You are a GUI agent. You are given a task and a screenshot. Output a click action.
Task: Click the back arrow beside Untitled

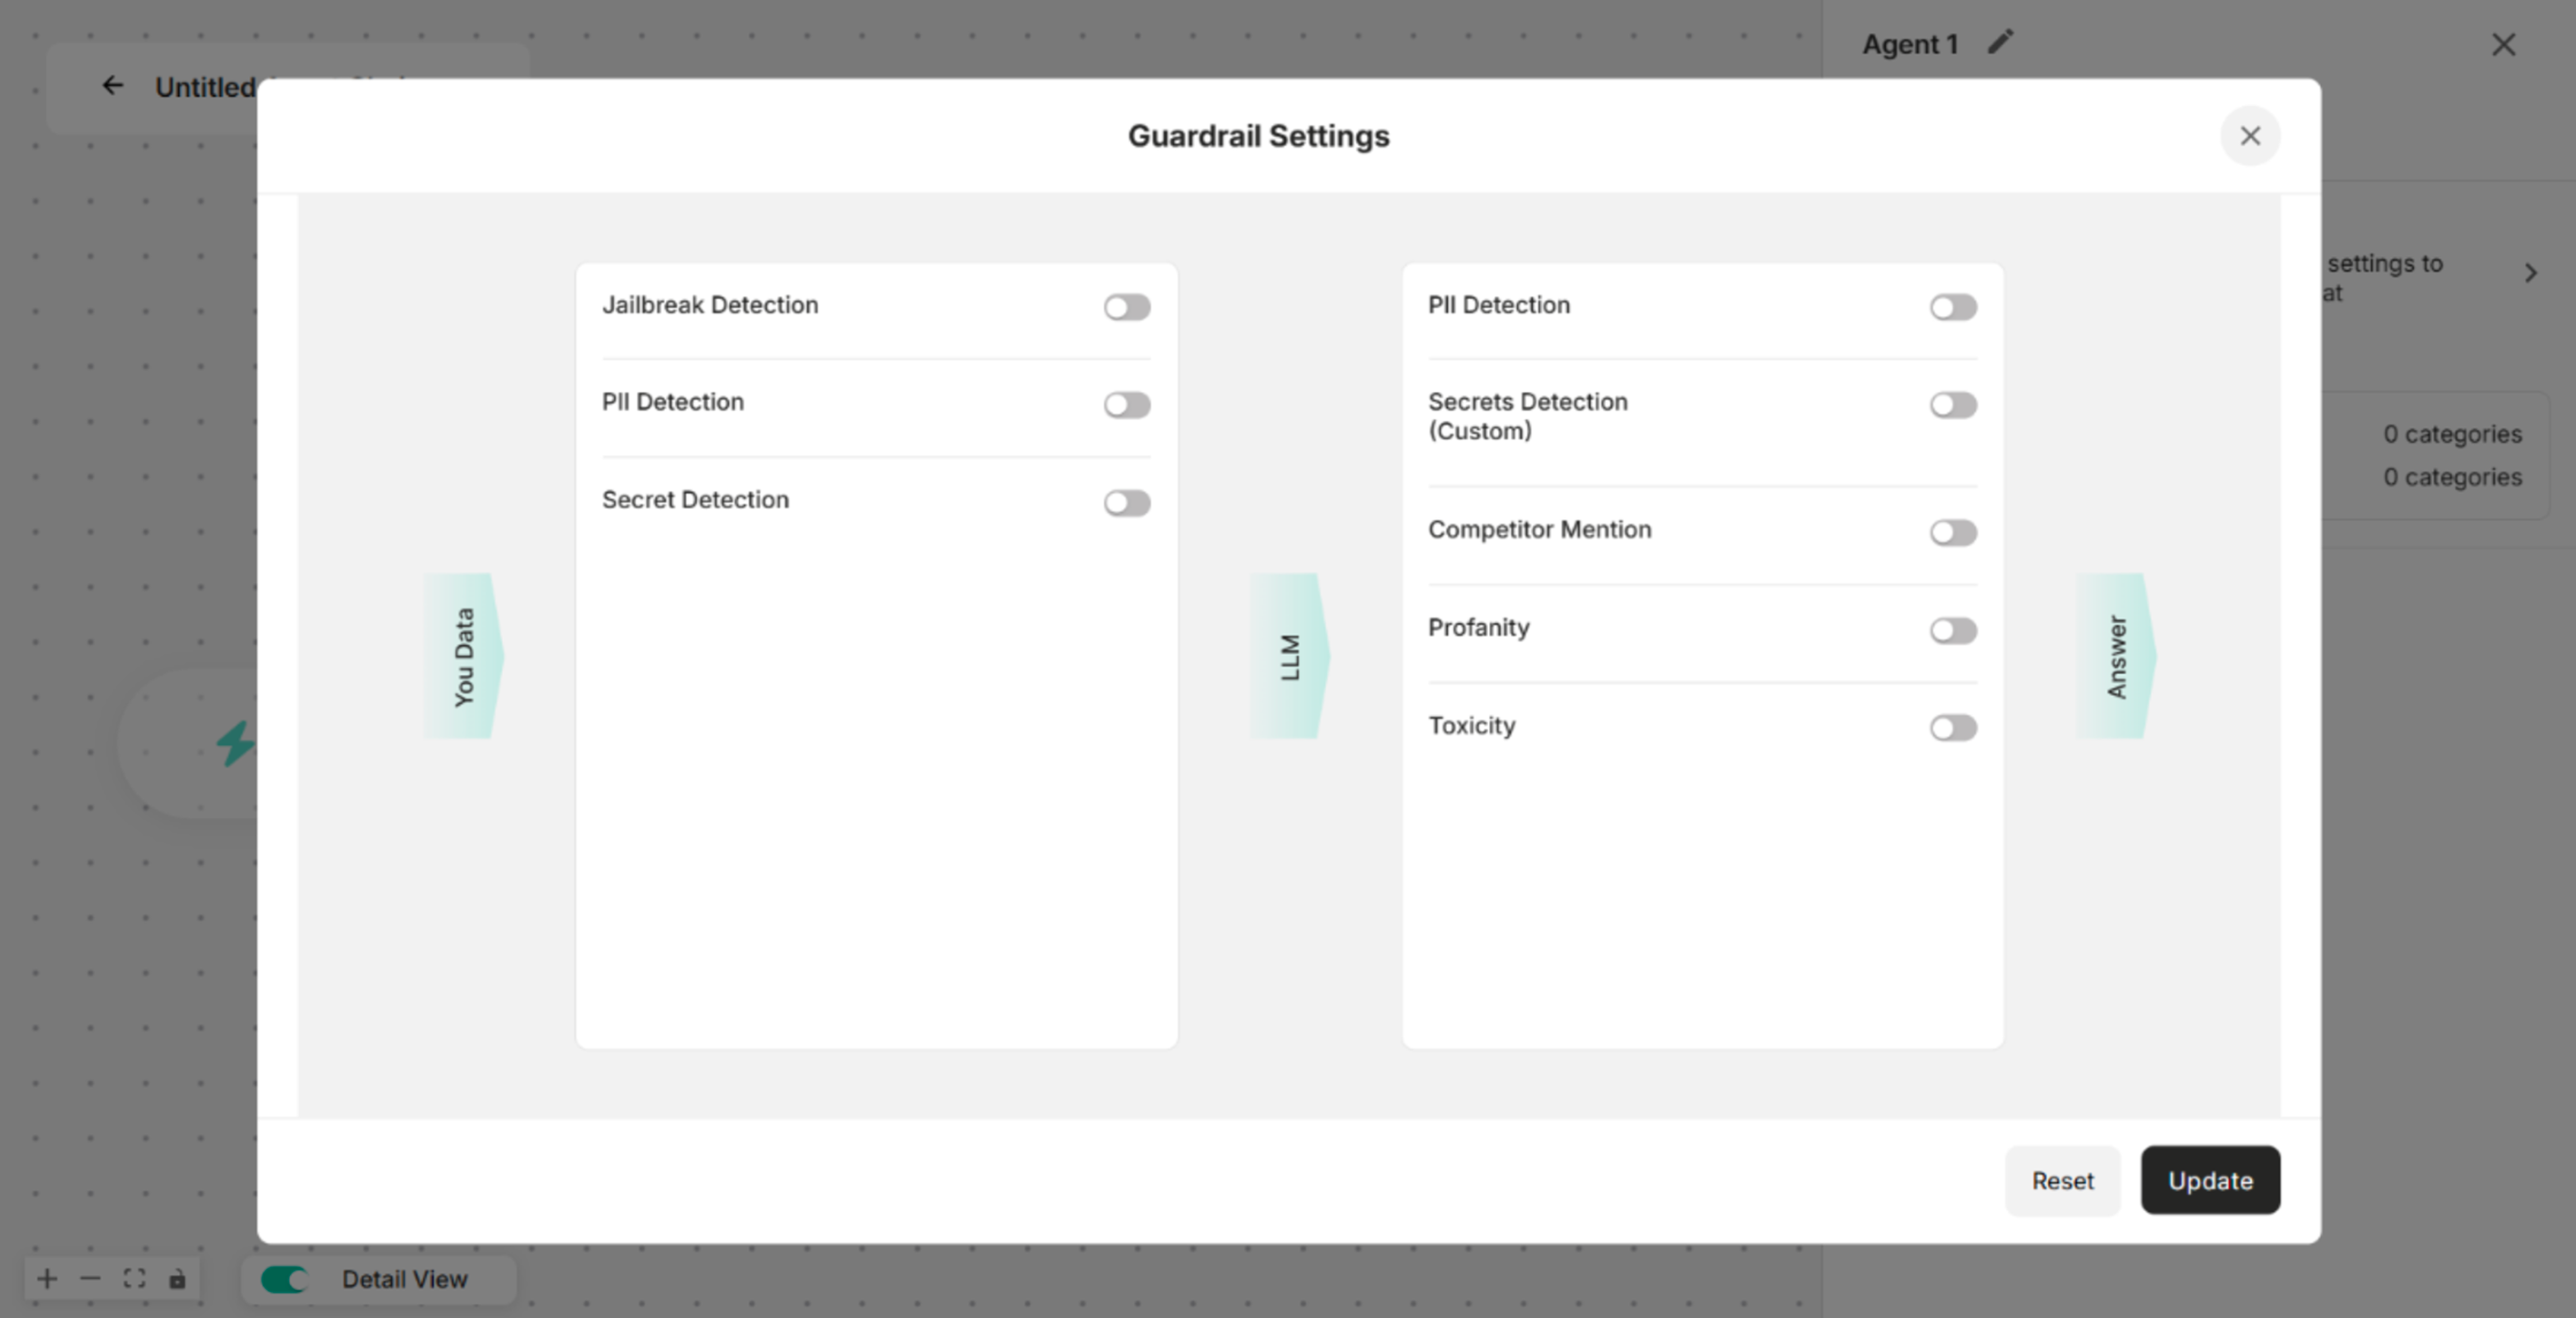tap(112, 86)
